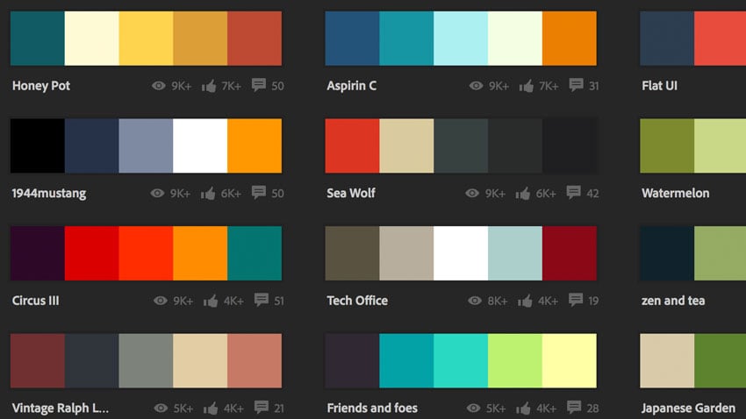
Task: Click the comment bubble for Honey Pot
Action: (x=260, y=85)
